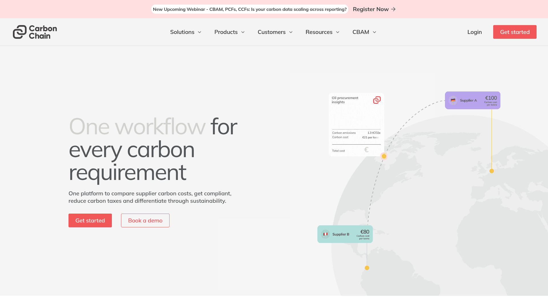Click the euro symbol beside Total cost
Image resolution: width=548 pixels, height=308 pixels.
tap(366, 150)
